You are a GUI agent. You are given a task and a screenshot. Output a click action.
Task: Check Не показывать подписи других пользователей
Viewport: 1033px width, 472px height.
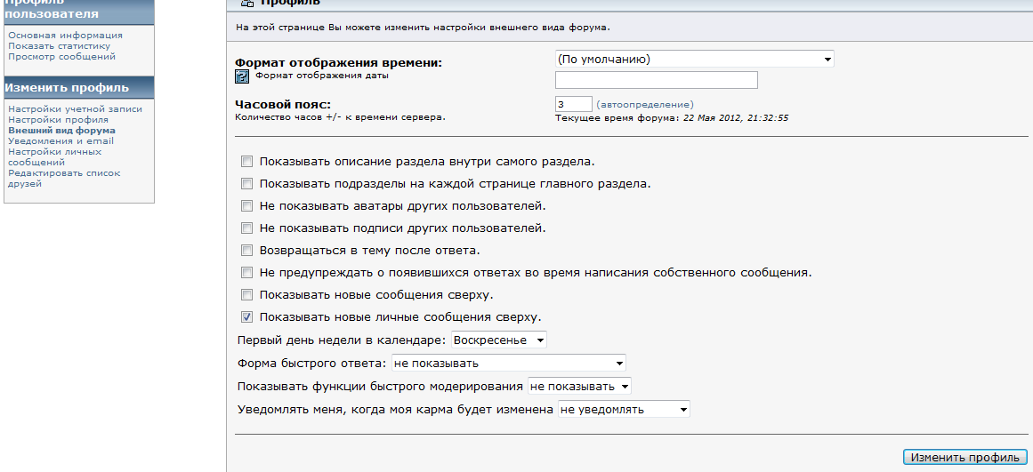(247, 228)
